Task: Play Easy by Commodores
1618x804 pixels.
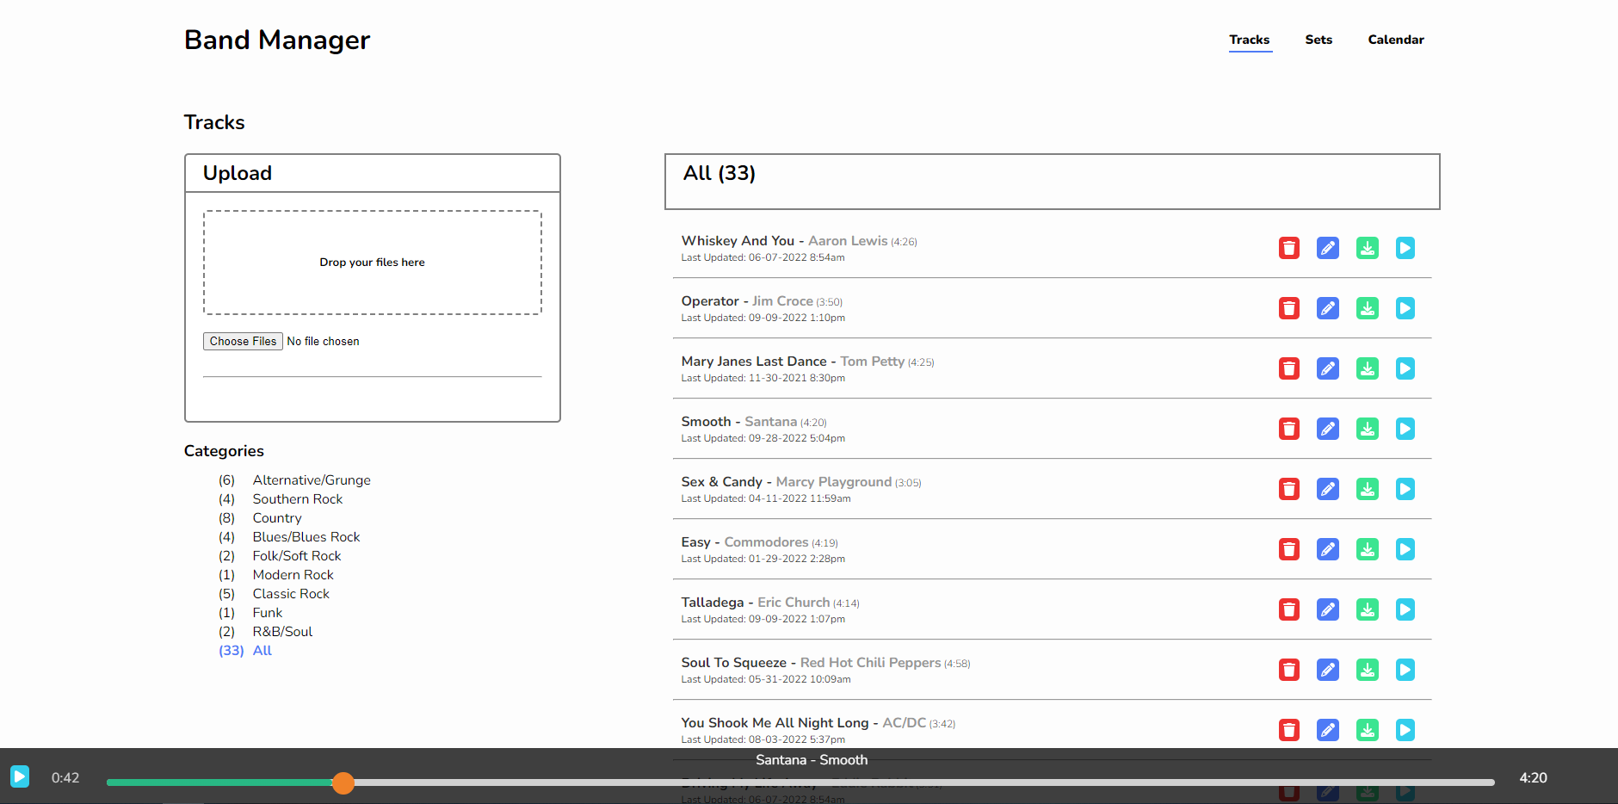Action: (x=1405, y=549)
